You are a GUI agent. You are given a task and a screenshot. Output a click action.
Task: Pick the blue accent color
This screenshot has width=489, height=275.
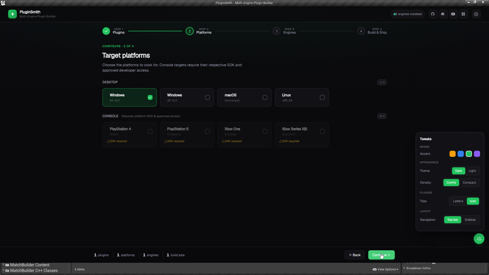pyautogui.click(x=461, y=154)
